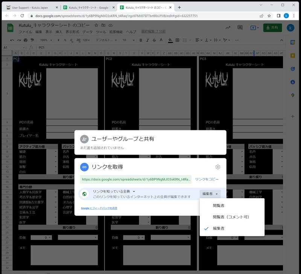This screenshot has width=301, height=274.
Task: Click Google にフィードバックを送信 link
Action: pyautogui.click(x=99, y=208)
